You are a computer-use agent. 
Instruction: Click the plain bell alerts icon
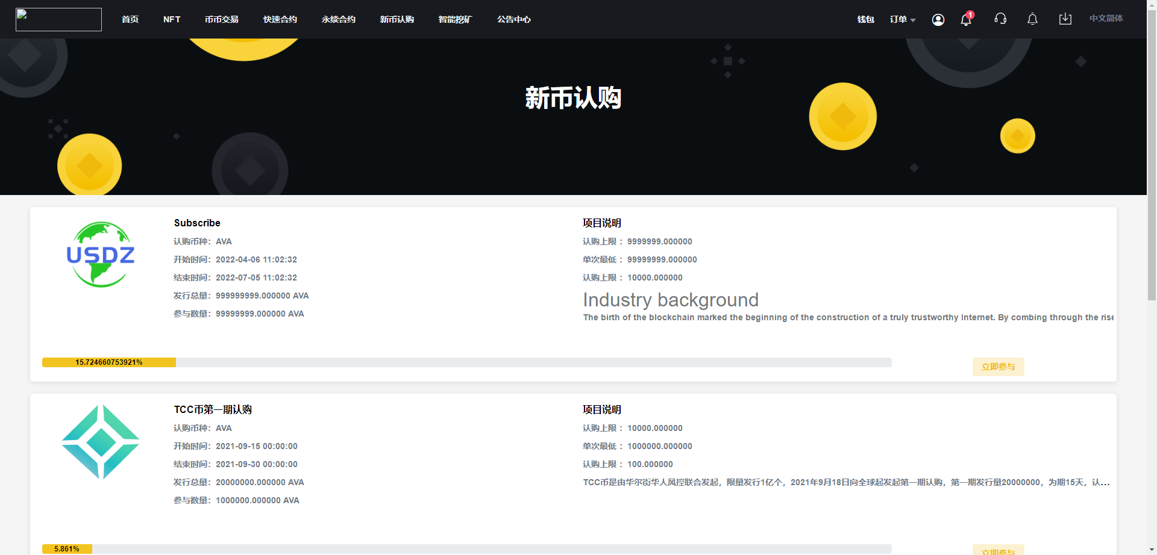click(1032, 19)
